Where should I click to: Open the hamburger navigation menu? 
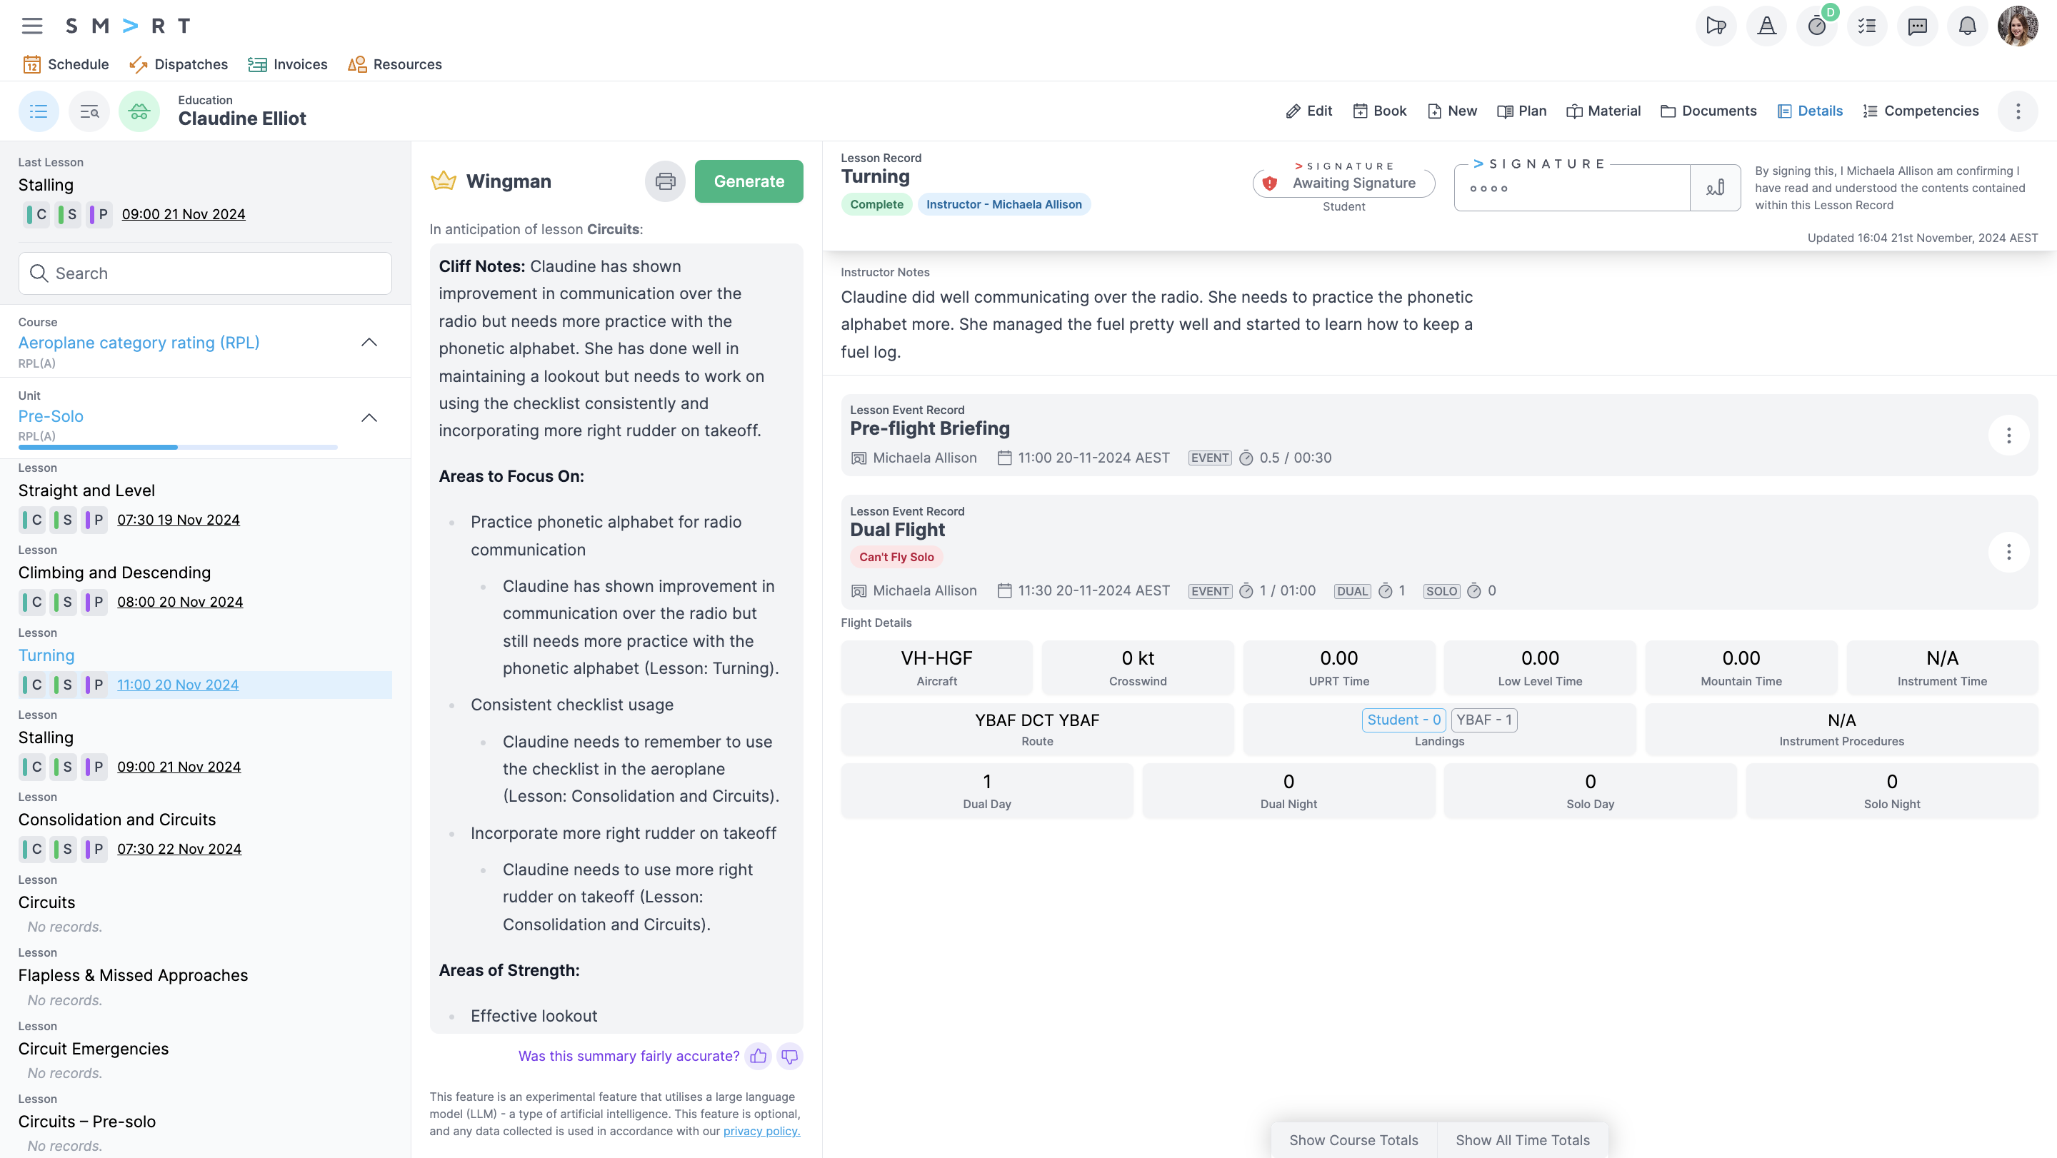click(x=32, y=26)
